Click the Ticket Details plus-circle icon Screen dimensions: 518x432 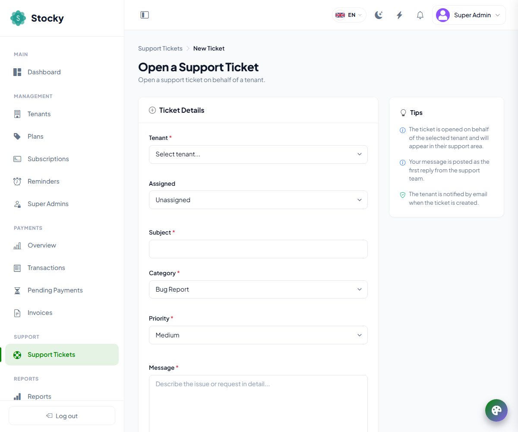[152, 110]
